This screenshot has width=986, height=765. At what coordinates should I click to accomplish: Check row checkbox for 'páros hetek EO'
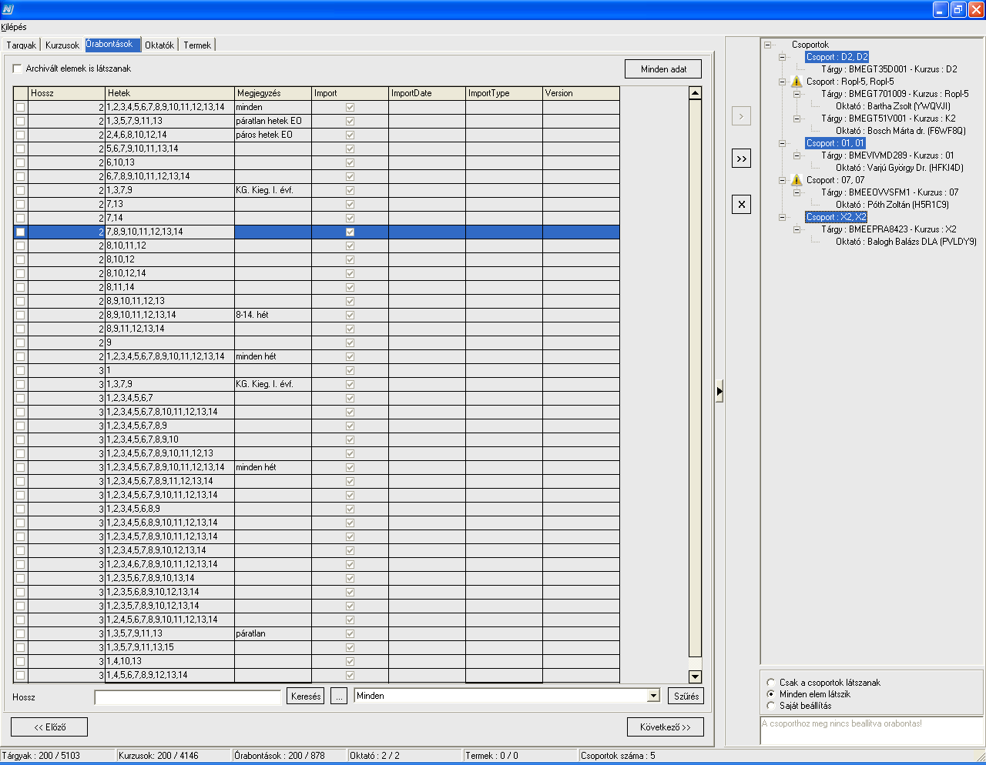tap(21, 135)
